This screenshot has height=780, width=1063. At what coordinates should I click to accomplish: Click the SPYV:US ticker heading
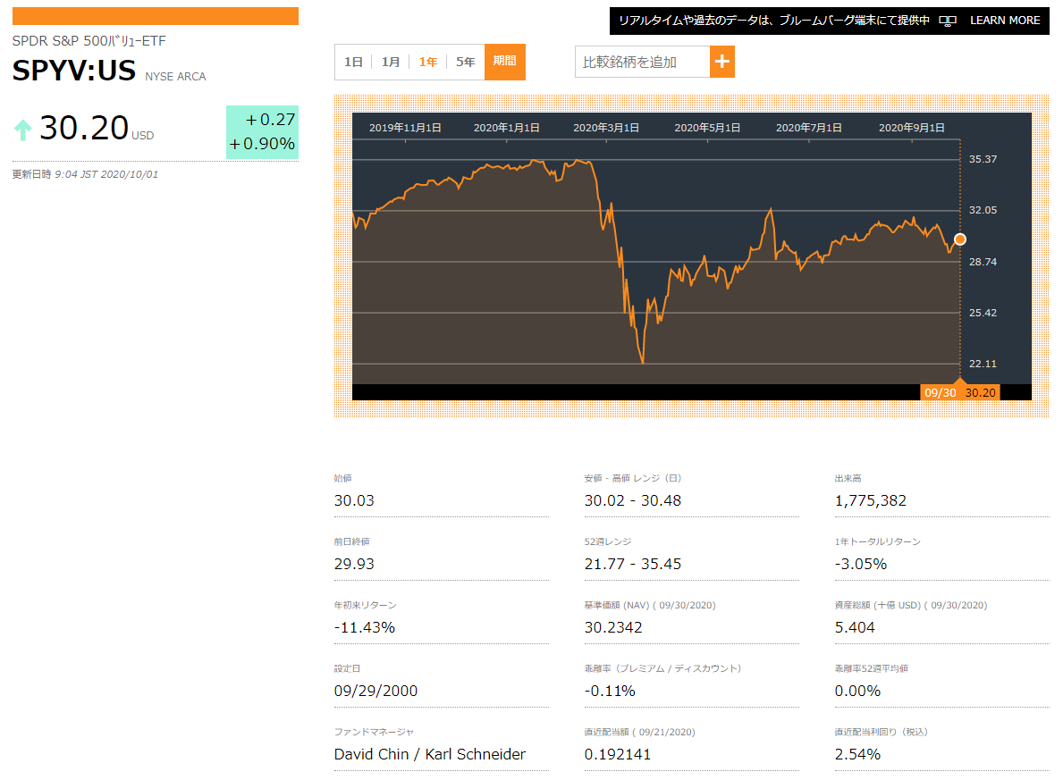click(74, 71)
